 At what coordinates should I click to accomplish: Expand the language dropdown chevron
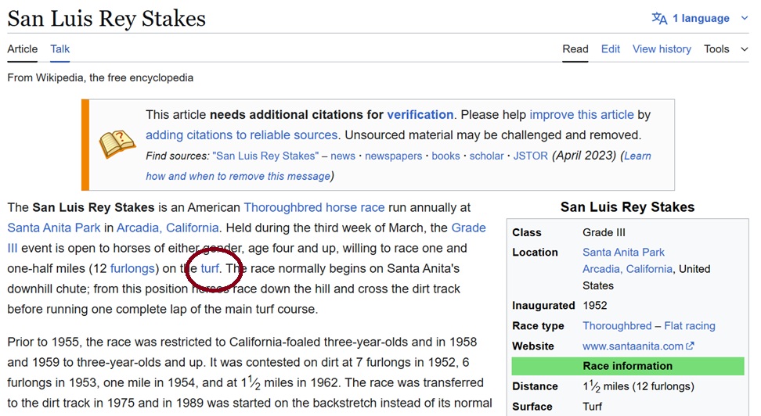[x=745, y=19]
